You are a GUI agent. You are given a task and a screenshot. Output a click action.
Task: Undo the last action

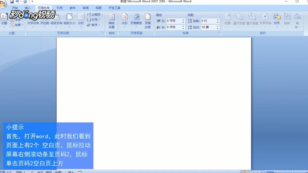coord(17,2)
